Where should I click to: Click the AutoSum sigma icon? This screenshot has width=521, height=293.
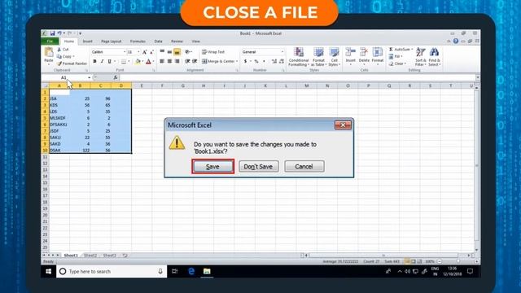[x=391, y=49]
